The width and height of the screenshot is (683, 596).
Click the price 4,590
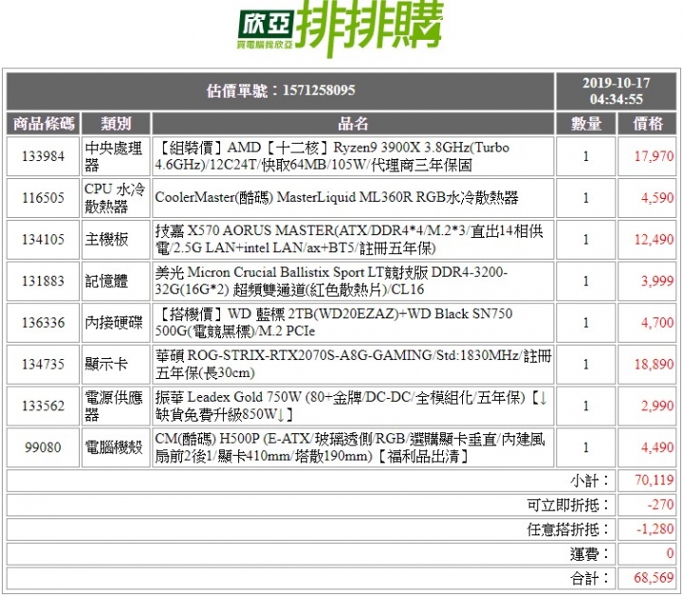point(656,198)
